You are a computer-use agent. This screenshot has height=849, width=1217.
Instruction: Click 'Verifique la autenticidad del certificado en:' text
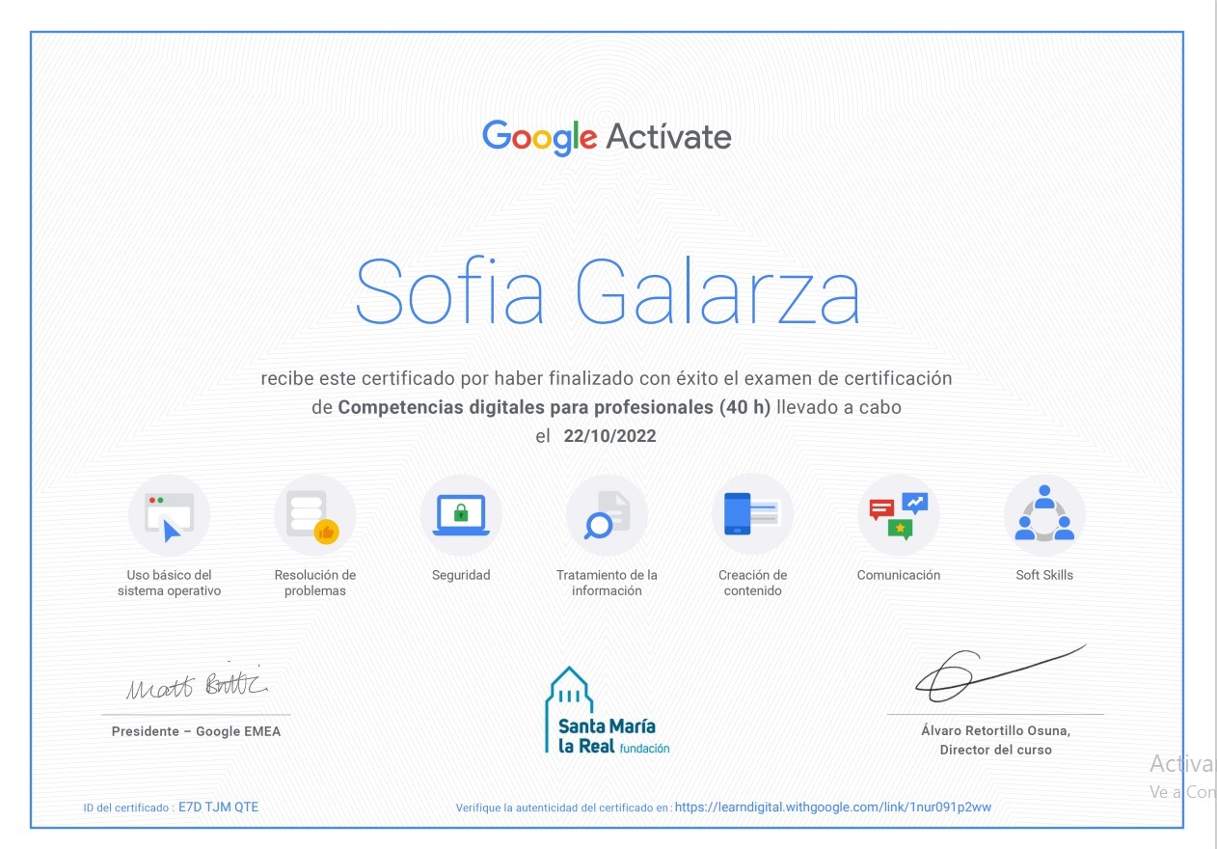tap(563, 808)
